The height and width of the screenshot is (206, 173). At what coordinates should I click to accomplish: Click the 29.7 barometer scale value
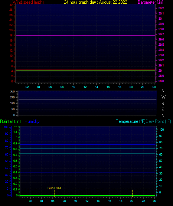click(161, 34)
